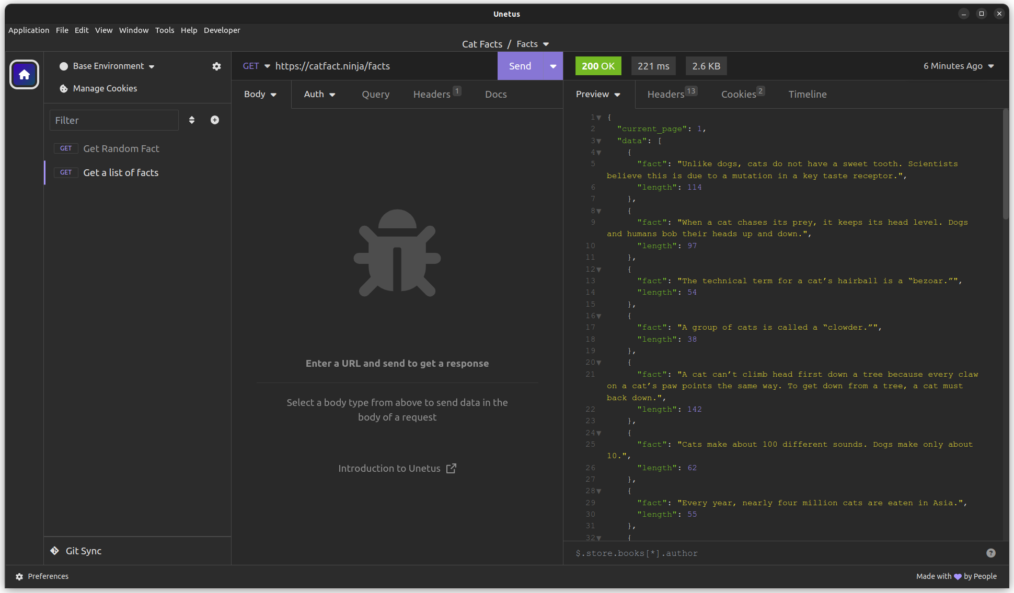Viewport: 1014px width, 593px height.
Task: Switch to the Docs tab
Action: (496, 95)
